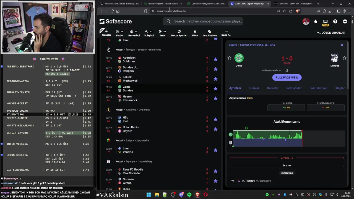Unfavorite the Ourense vs Girona match
This screenshot has height=199, width=354.
tap(215, 181)
